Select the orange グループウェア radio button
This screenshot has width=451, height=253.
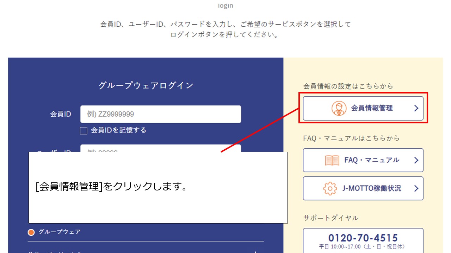(x=31, y=232)
